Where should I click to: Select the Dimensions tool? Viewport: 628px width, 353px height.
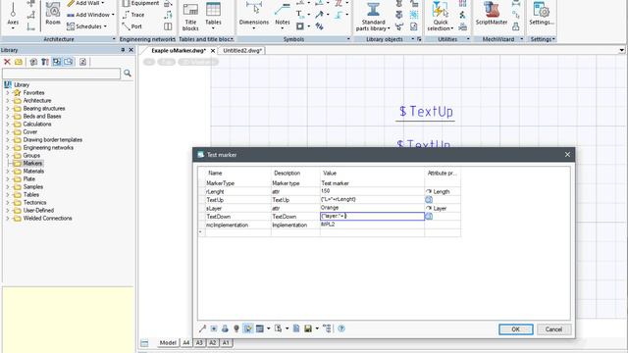click(x=254, y=16)
